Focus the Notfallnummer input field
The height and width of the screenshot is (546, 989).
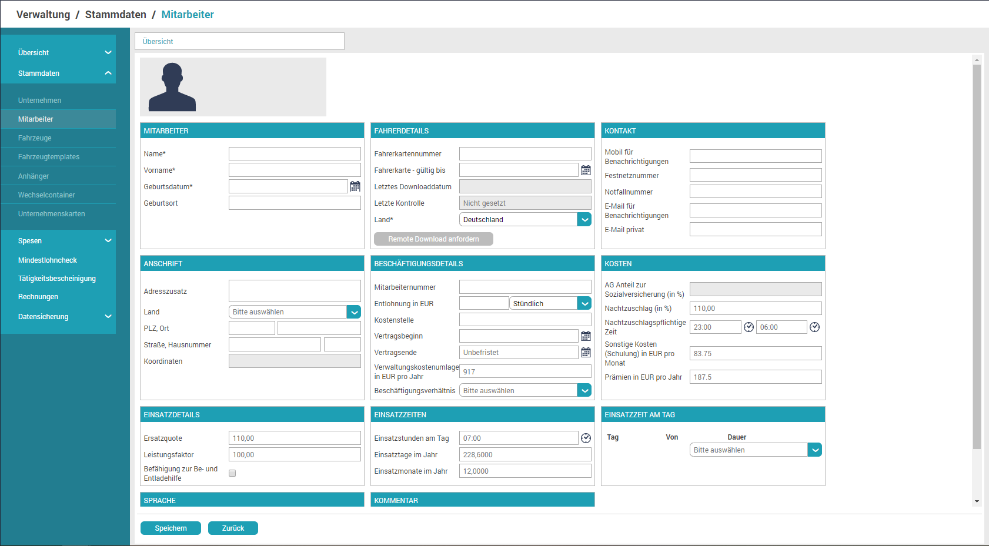[x=756, y=191]
